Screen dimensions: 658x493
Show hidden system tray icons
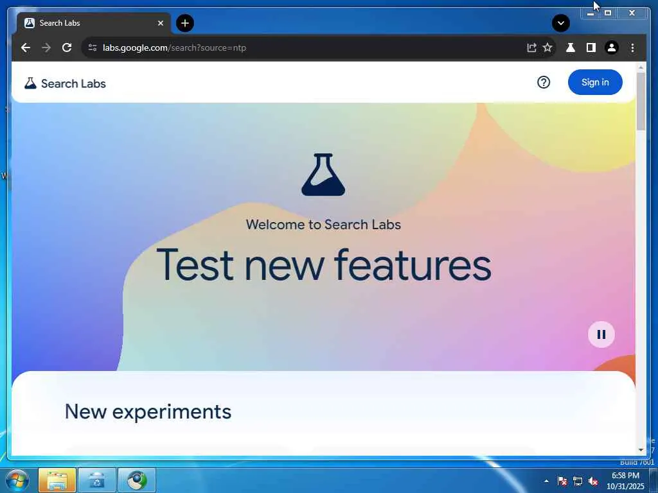pos(546,481)
